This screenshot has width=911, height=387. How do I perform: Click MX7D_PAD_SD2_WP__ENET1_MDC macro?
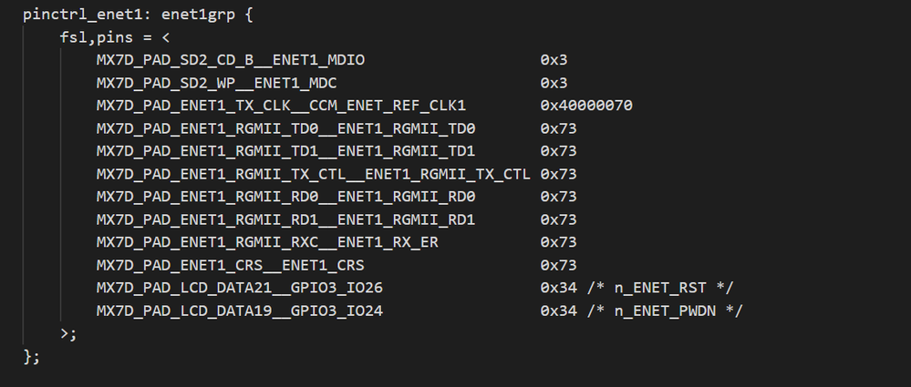click(217, 83)
